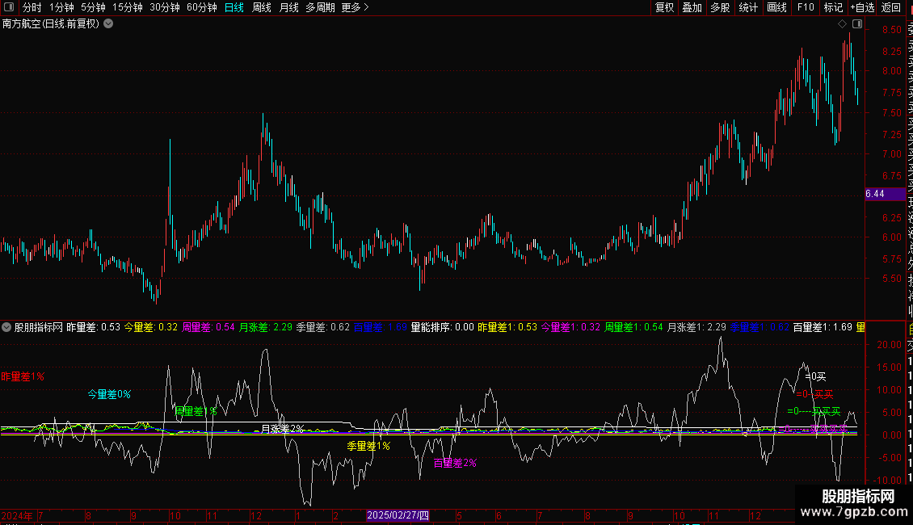Add stock via +自选 button

coord(862,7)
